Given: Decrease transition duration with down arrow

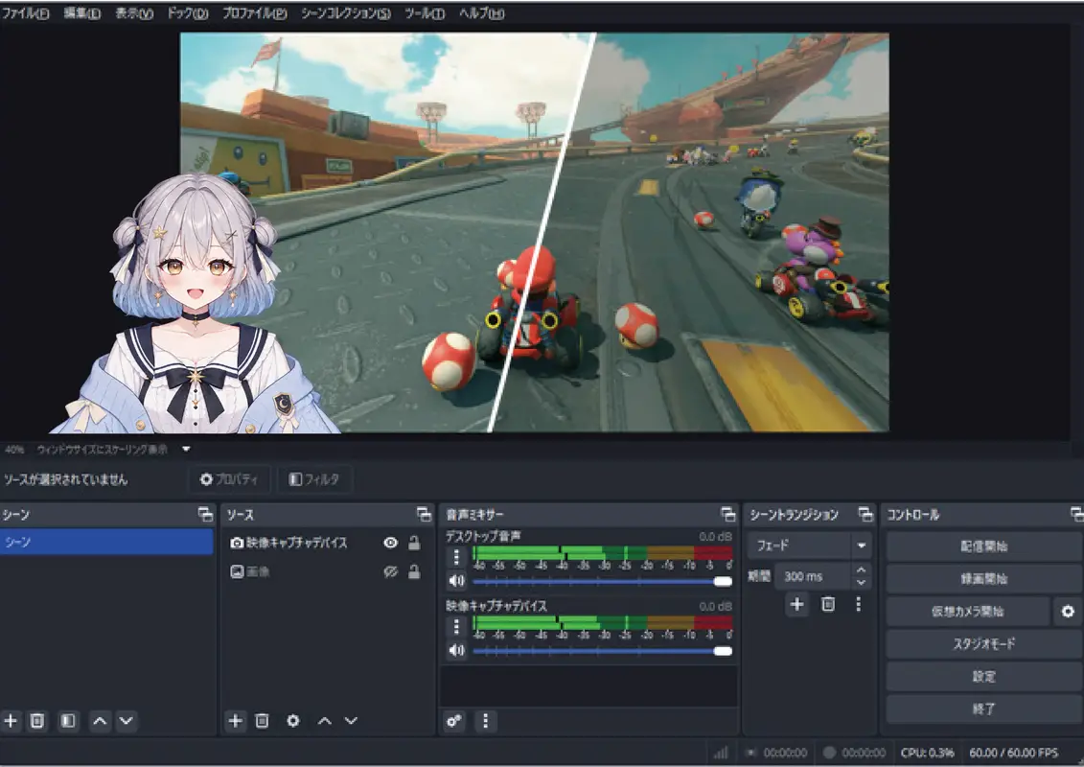Looking at the screenshot, I should pyautogui.click(x=861, y=582).
